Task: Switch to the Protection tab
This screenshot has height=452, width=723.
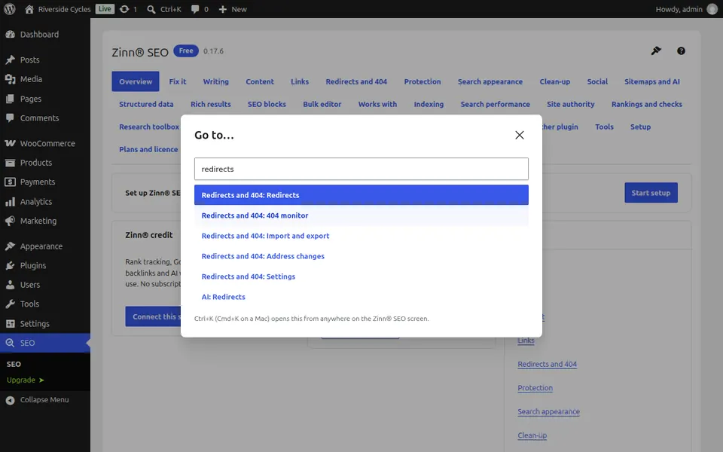Action: 423,81
